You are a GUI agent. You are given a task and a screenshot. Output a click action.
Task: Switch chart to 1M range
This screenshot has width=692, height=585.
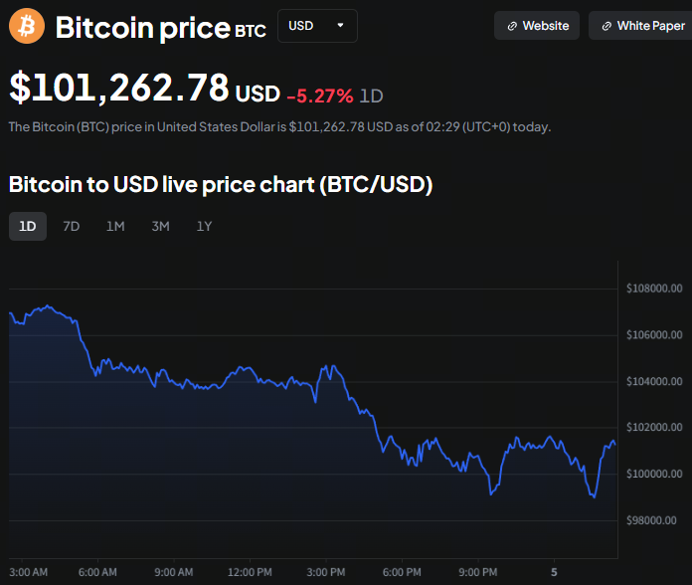(x=115, y=226)
